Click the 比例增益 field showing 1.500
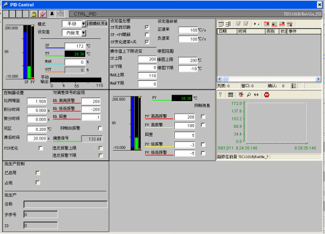This screenshot has width=325, height=234. (37, 101)
